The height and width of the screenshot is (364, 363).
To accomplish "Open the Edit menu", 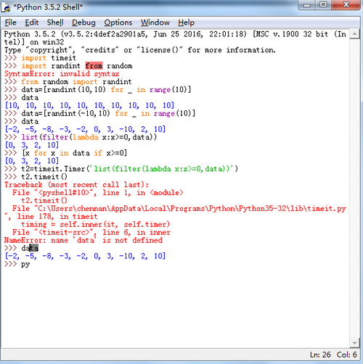I will (31, 22).
